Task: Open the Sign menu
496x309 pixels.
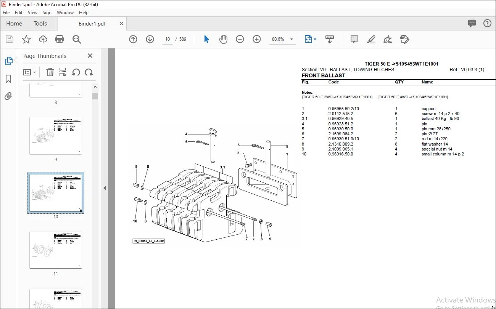Action: point(47,13)
